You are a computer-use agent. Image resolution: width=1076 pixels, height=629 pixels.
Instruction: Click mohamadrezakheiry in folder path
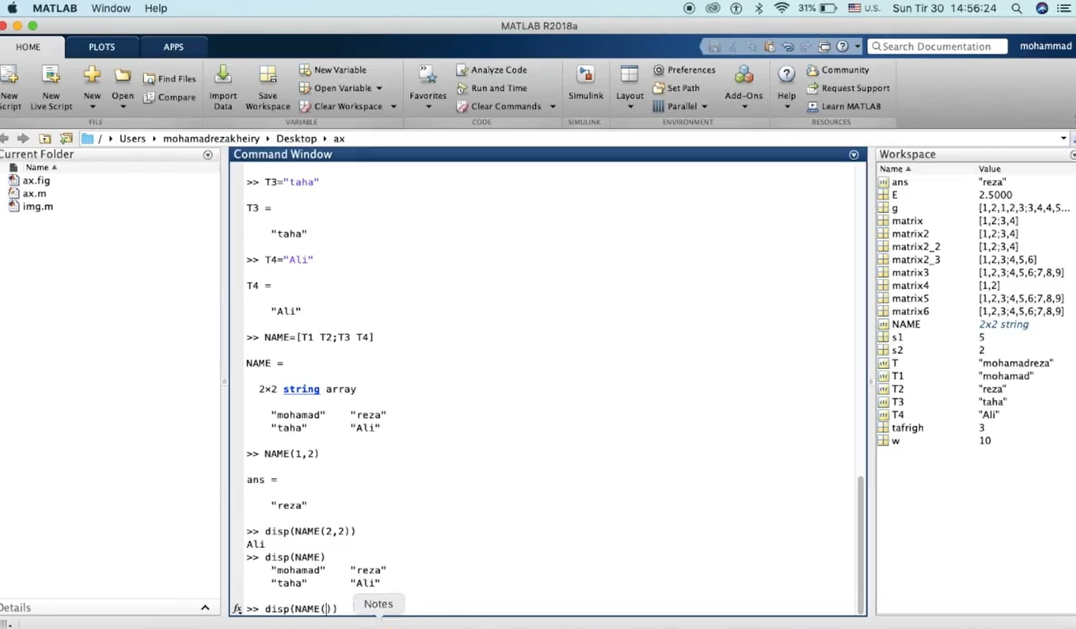211,138
